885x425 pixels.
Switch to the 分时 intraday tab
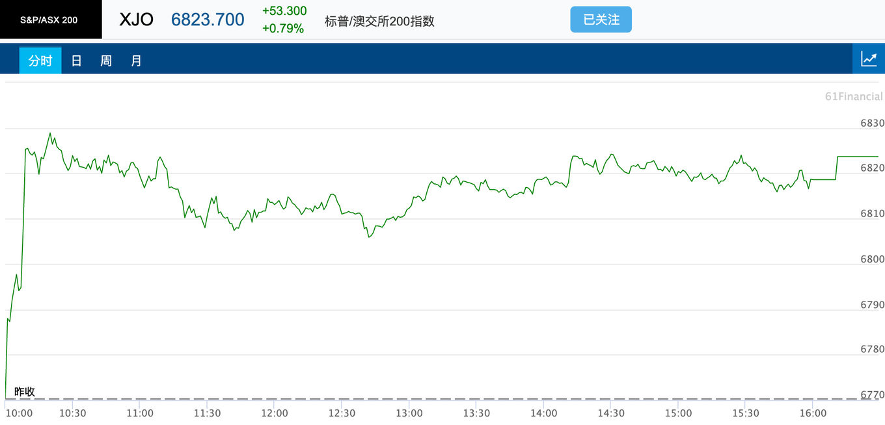[x=40, y=60]
